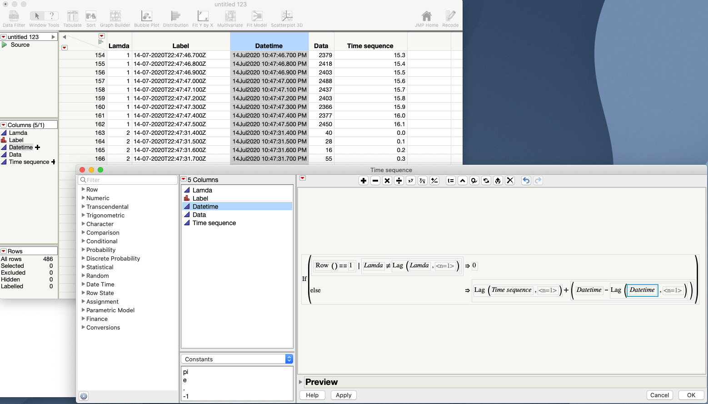
Task: Open the Recode tool
Action: tap(450, 16)
